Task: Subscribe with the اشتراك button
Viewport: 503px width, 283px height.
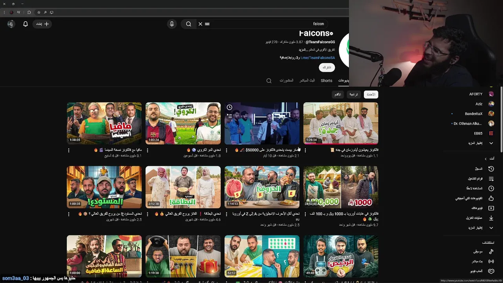Action: pos(327,68)
